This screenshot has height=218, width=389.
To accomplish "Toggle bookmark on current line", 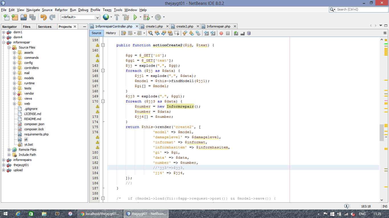I will coord(198,33).
